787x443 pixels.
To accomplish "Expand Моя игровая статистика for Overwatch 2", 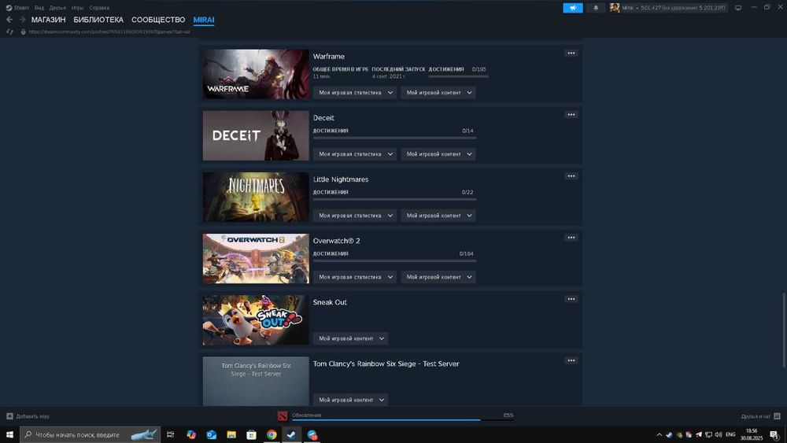I will pyautogui.click(x=355, y=277).
